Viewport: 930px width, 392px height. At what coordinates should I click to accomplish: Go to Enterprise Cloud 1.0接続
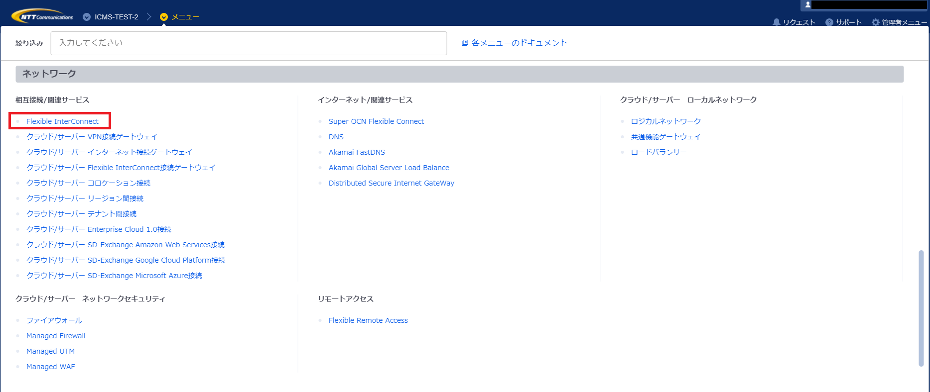click(x=99, y=229)
